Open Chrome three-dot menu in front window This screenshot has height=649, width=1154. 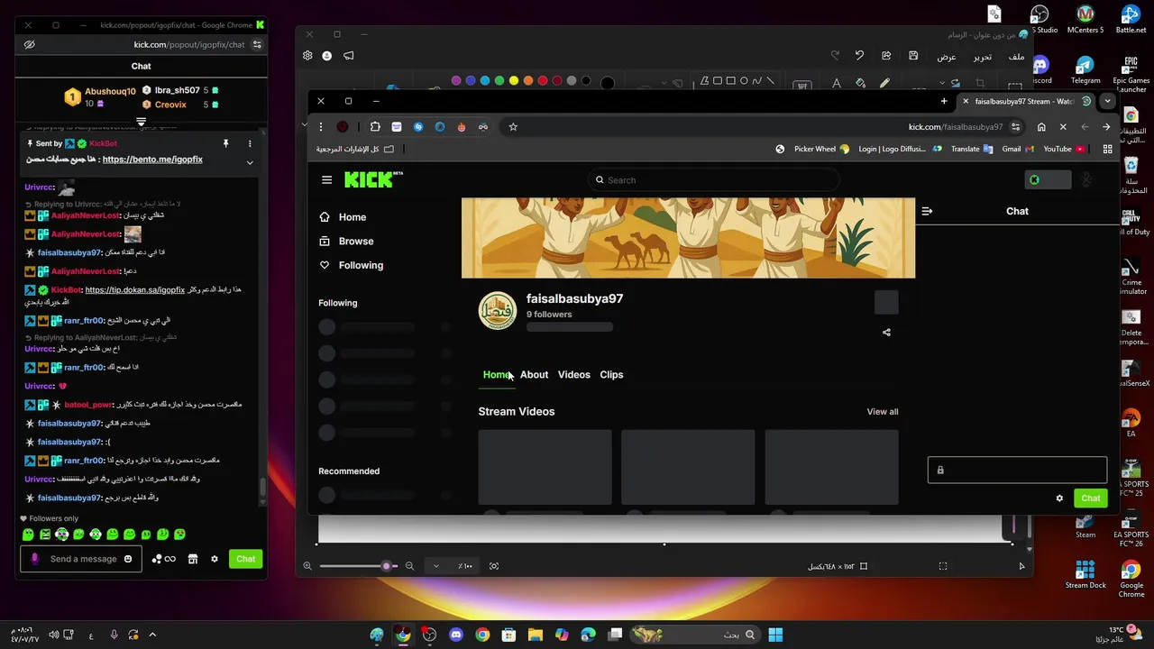pos(320,127)
